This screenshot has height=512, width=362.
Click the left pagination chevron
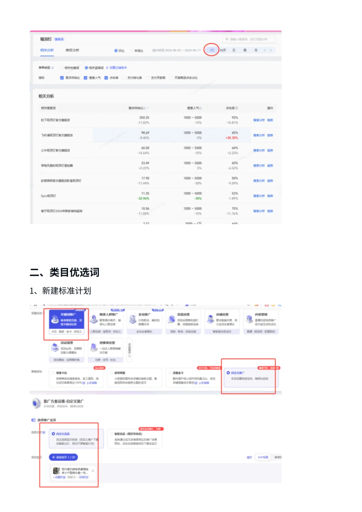click(x=264, y=50)
